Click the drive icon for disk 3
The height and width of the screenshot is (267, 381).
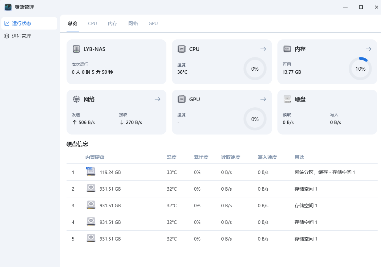91,205
